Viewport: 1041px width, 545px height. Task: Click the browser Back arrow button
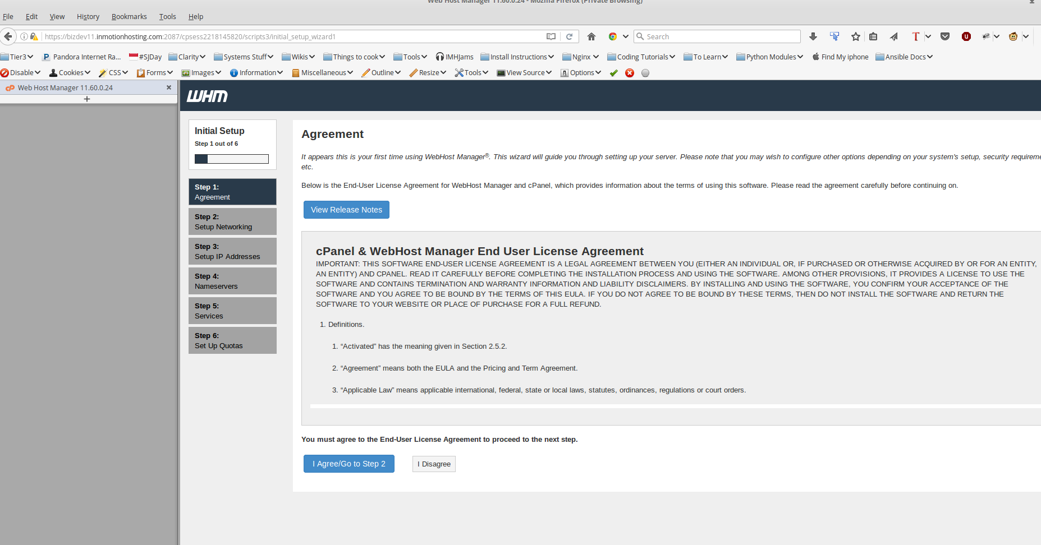coord(8,36)
